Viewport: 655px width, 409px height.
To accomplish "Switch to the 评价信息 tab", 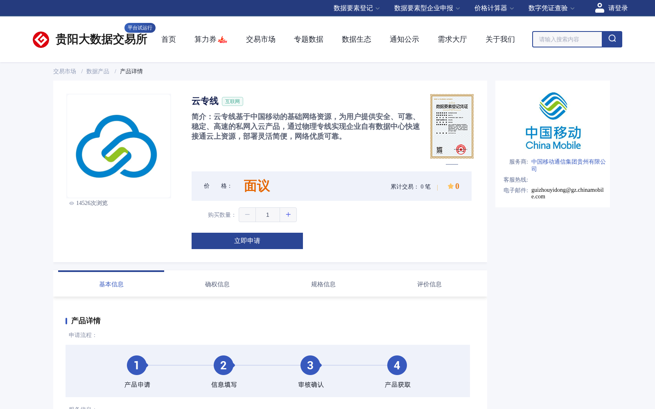I will pyautogui.click(x=429, y=284).
